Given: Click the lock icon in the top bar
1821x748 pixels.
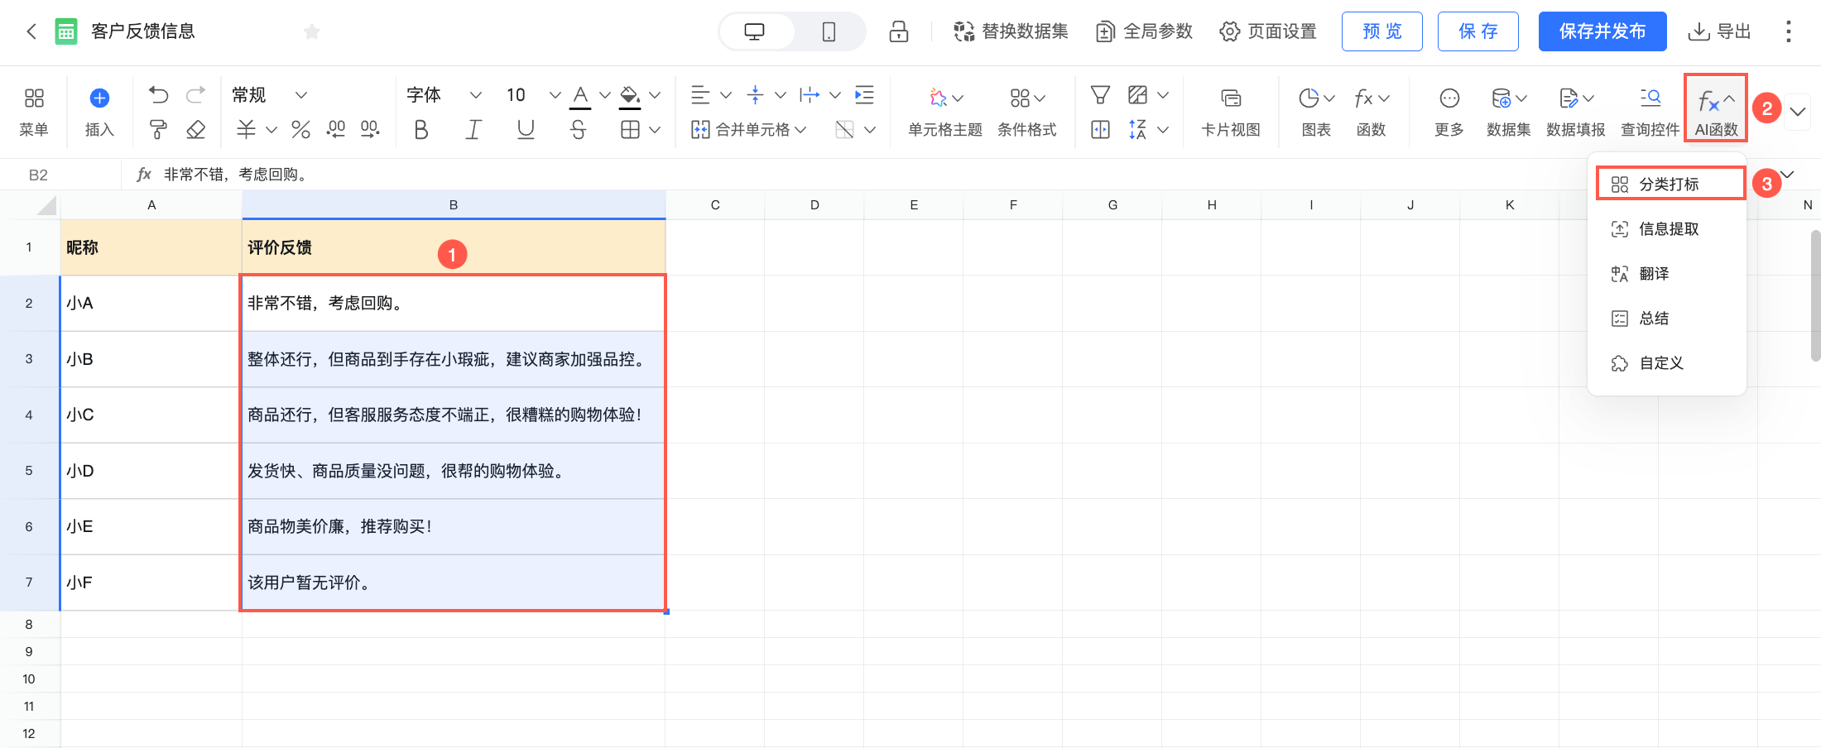Looking at the screenshot, I should point(899,31).
